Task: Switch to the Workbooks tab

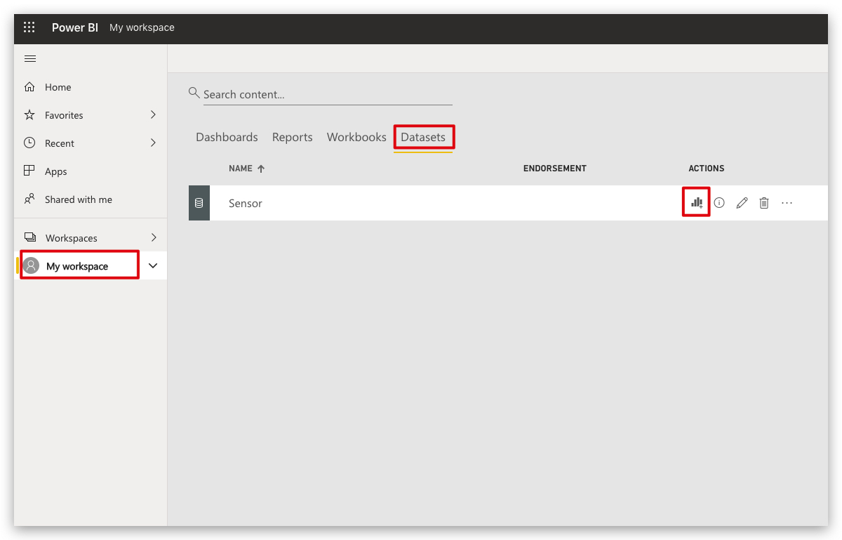Action: 356,137
